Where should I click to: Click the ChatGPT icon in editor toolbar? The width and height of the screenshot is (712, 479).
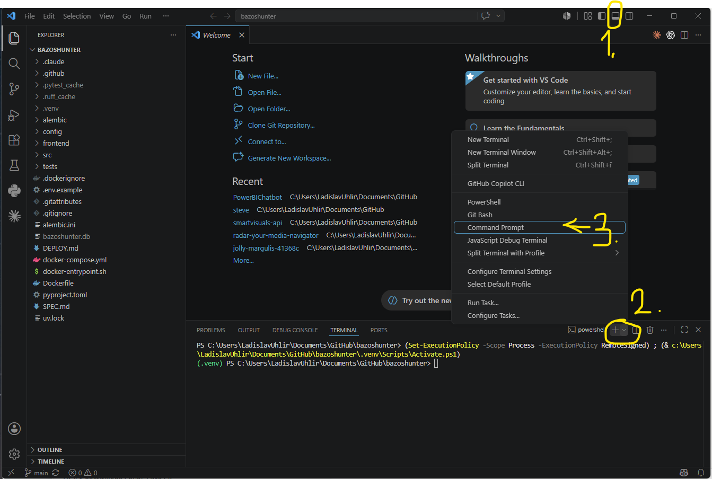click(671, 35)
